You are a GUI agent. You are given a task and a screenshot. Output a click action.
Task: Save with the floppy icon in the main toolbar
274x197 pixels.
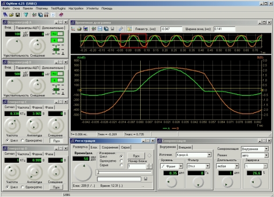(18, 15)
